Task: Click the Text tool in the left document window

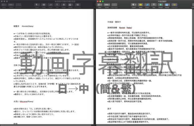Action: (57, 5)
